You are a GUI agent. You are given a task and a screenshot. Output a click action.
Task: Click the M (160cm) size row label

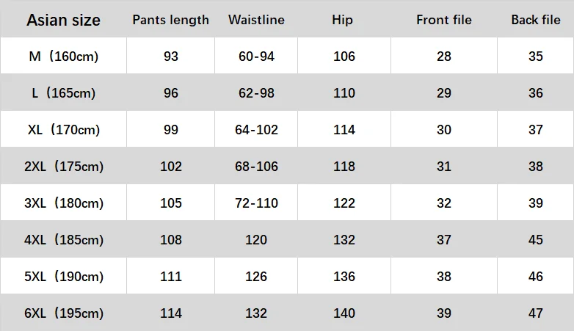(x=64, y=57)
